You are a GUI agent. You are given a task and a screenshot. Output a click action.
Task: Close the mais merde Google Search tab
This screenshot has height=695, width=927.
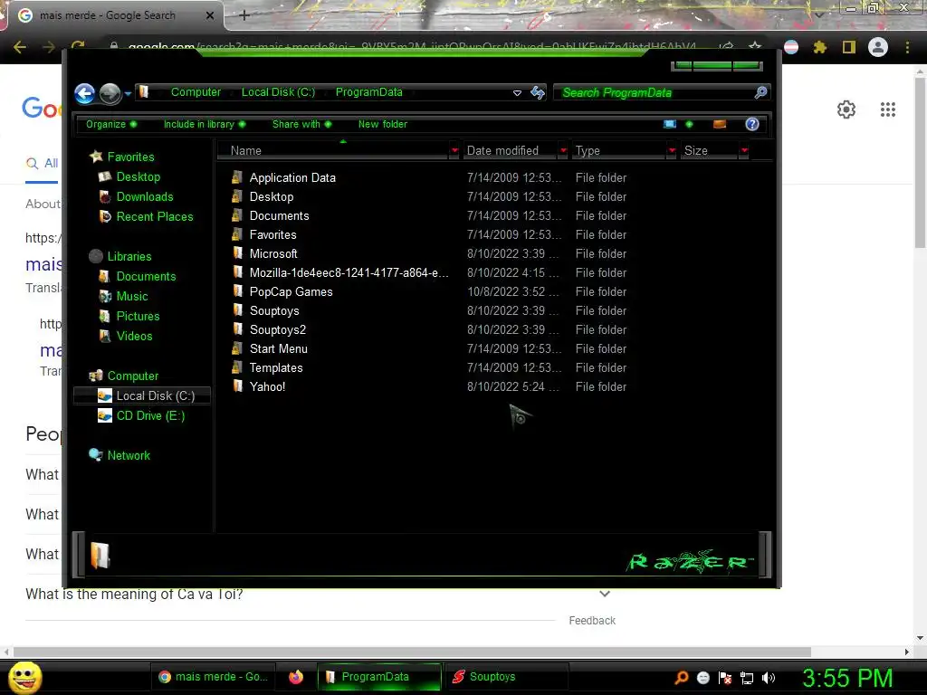[210, 16]
